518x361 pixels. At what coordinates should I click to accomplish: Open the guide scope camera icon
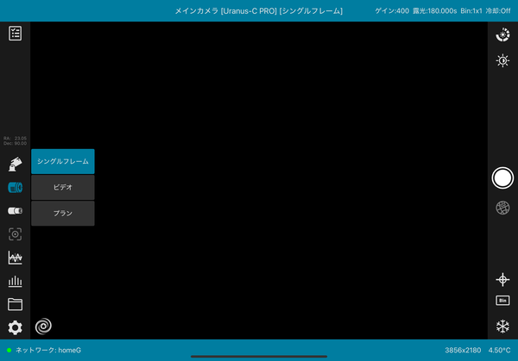(16, 211)
